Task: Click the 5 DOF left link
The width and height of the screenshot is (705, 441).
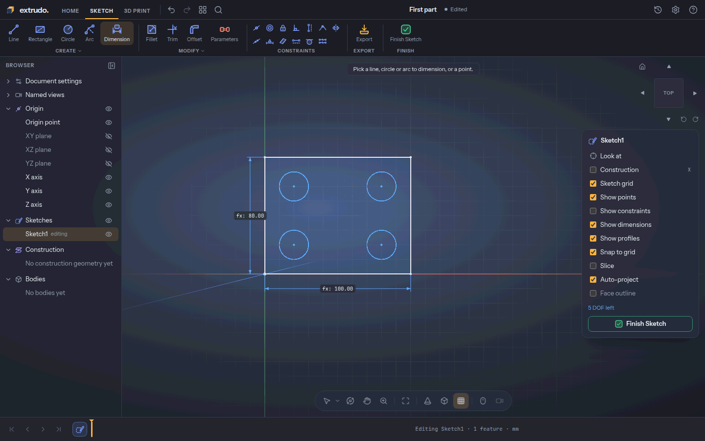Action: (x=601, y=308)
